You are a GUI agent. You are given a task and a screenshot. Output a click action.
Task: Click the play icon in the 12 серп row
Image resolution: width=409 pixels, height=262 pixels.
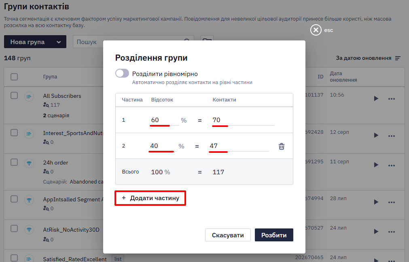376,135
